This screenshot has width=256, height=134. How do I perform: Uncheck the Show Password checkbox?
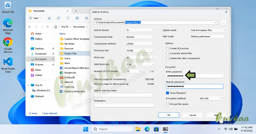coord(167,93)
